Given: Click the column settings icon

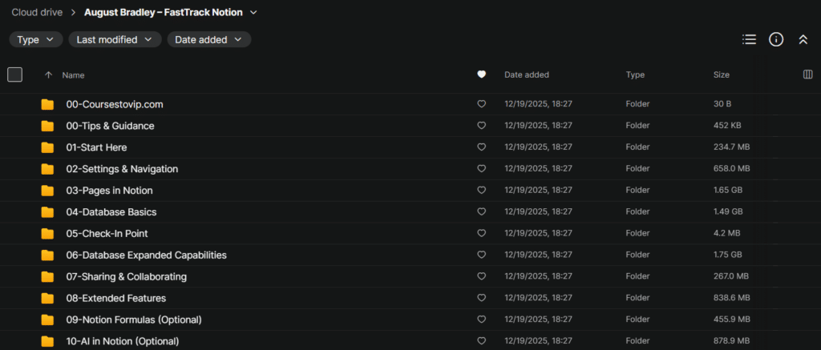Looking at the screenshot, I should click(807, 74).
